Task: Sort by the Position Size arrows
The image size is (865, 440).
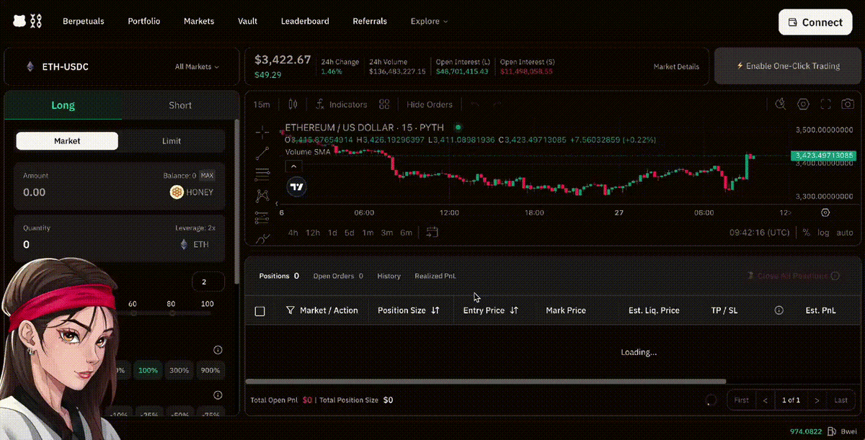Action: pos(435,310)
